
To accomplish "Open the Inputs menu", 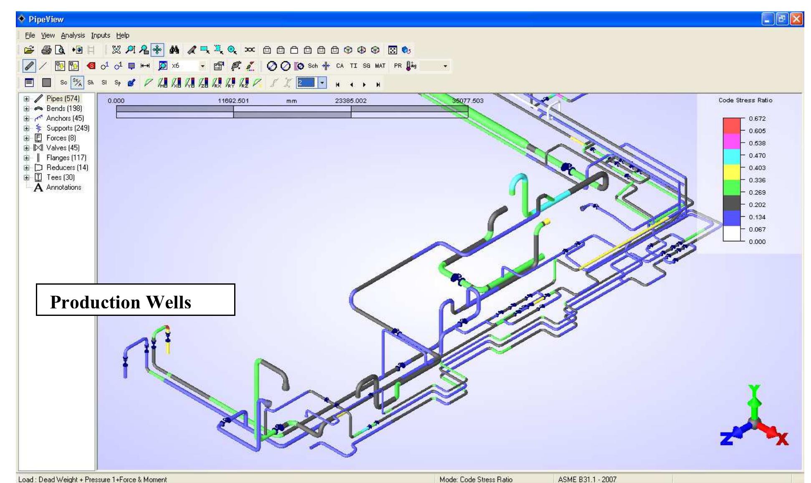I will tap(101, 35).
